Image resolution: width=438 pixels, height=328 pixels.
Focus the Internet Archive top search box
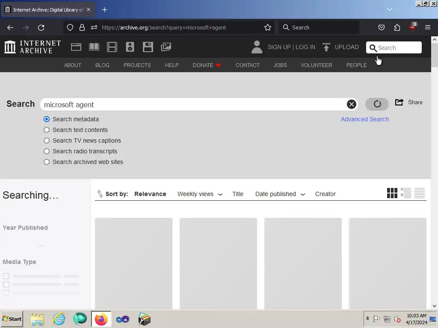coord(394,47)
